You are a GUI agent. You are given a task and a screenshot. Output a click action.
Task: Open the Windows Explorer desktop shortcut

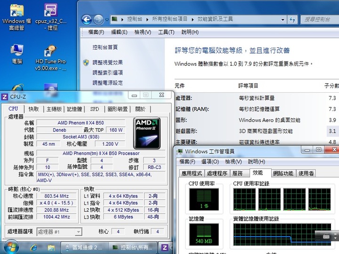[16, 17]
